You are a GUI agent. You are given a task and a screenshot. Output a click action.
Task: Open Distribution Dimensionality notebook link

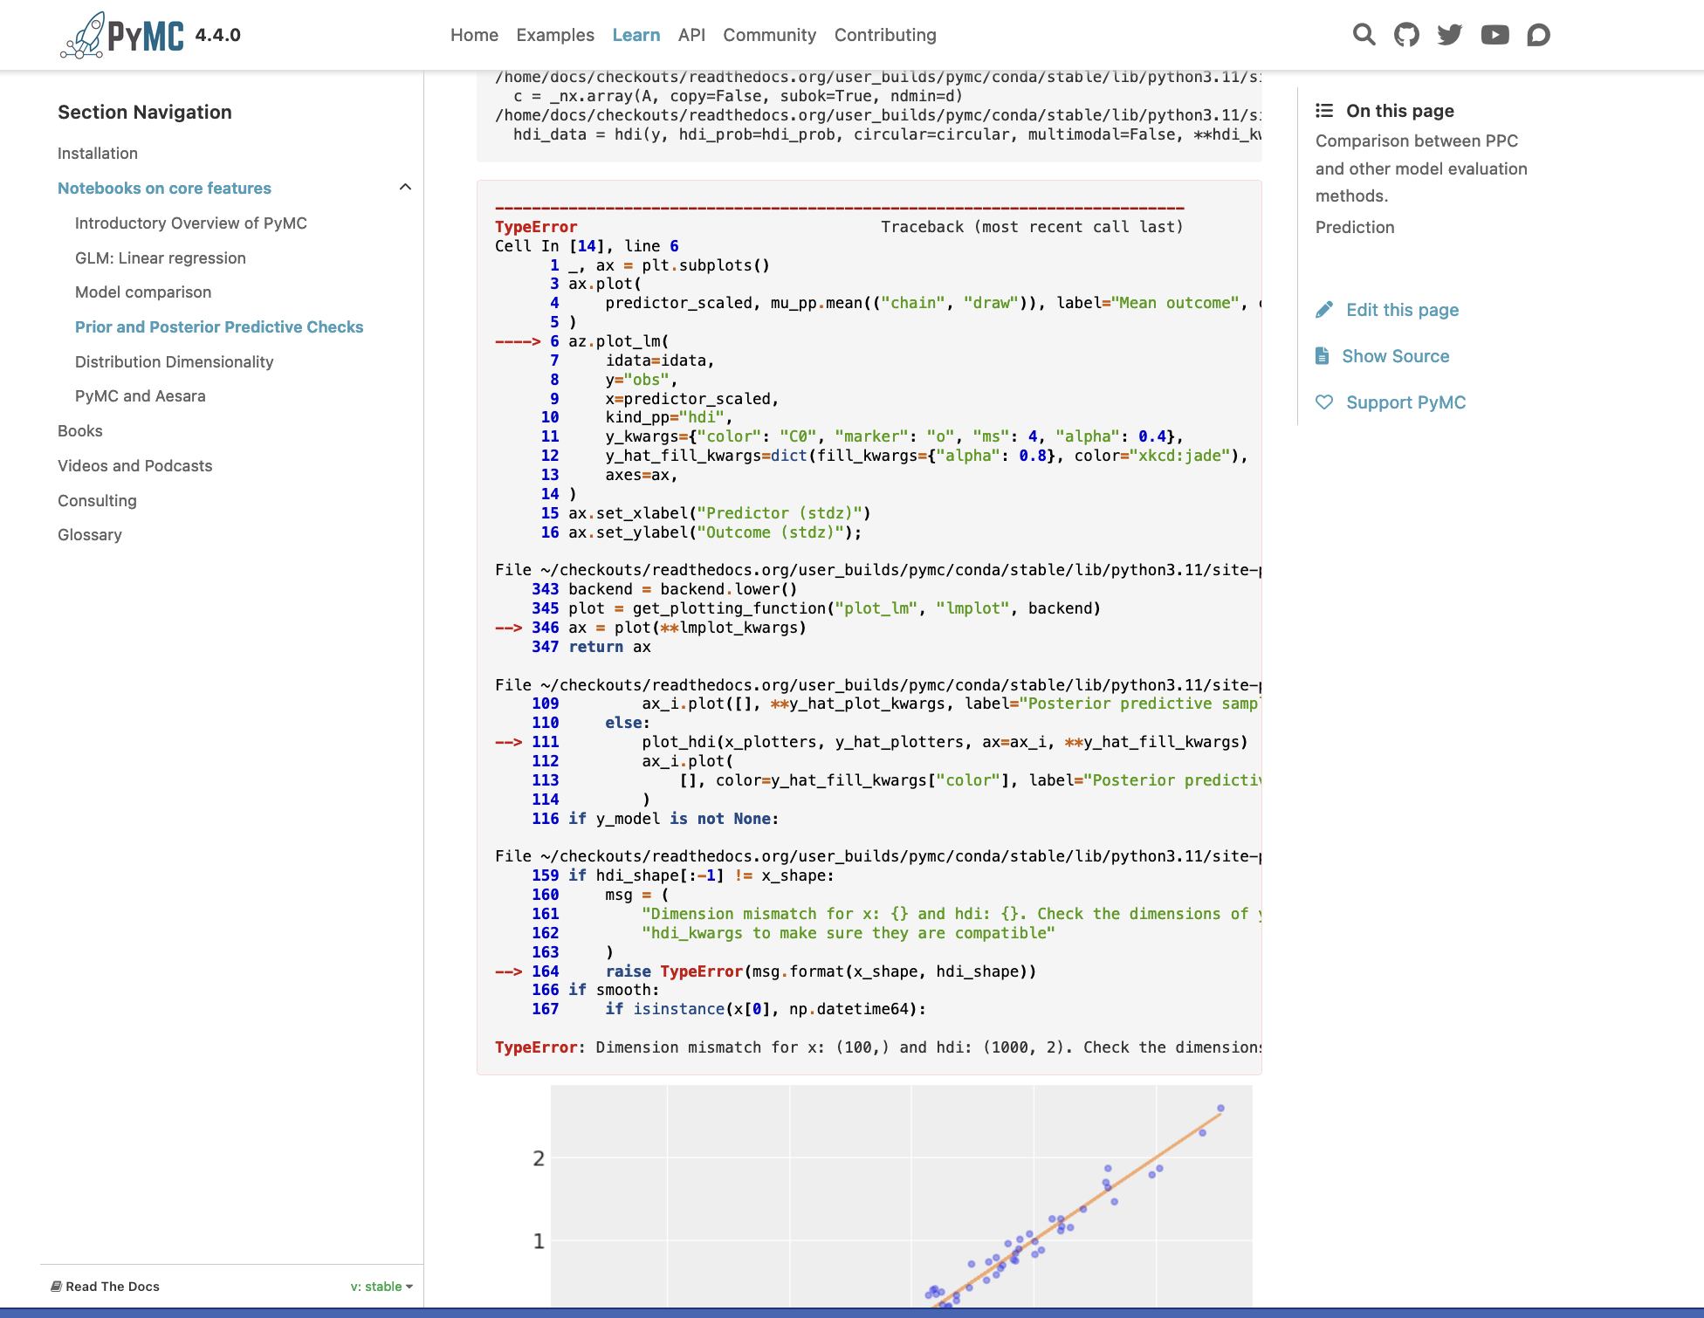point(174,361)
